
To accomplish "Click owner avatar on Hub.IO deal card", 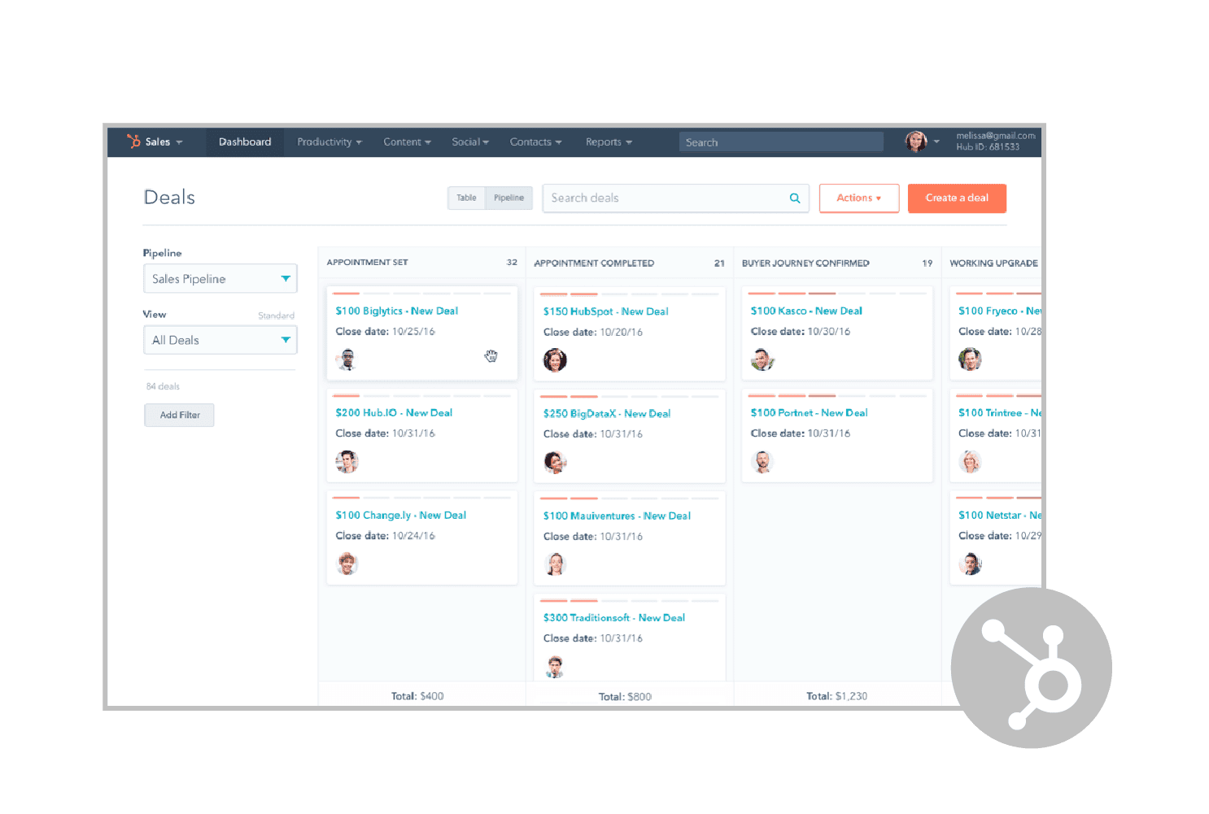I will pos(347,462).
